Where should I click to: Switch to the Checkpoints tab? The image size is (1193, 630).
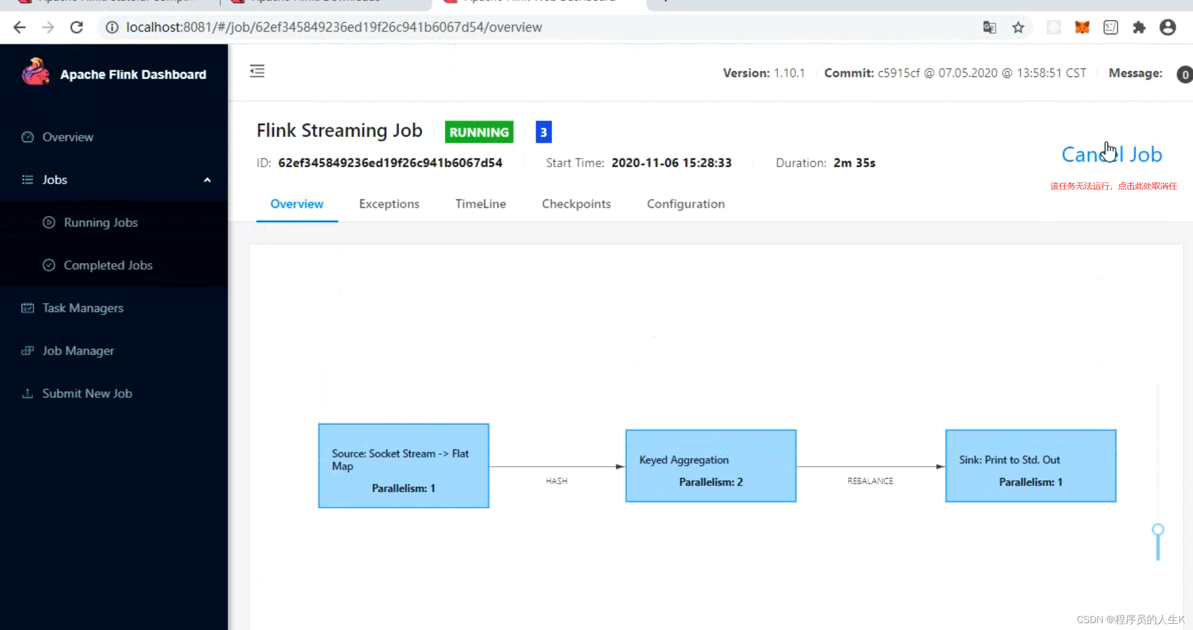tap(576, 204)
